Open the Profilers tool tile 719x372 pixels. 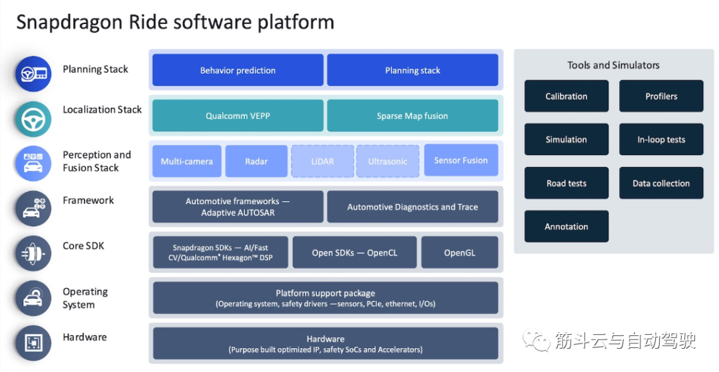pyautogui.click(x=661, y=96)
